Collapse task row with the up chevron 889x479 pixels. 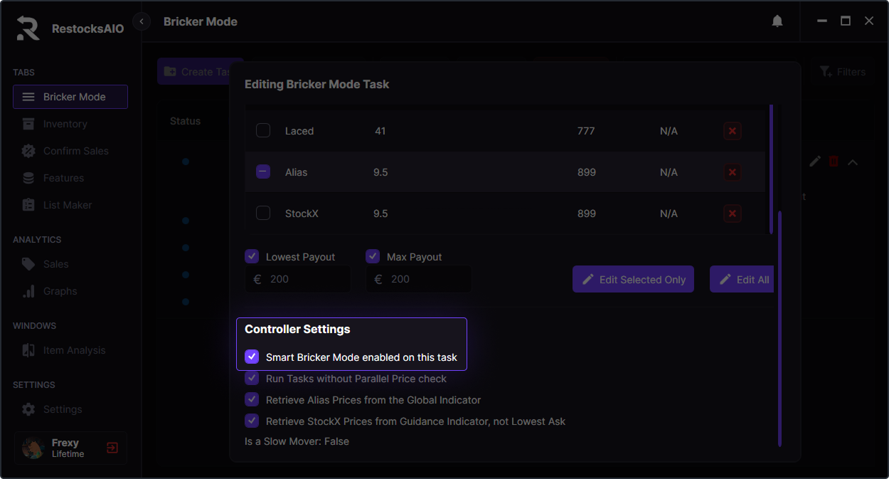[853, 162]
